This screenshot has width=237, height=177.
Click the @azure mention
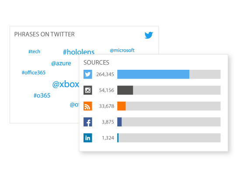[x=61, y=63]
